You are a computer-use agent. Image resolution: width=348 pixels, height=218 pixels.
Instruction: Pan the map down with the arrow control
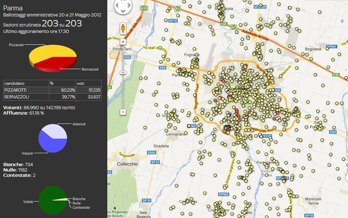coord(123,11)
